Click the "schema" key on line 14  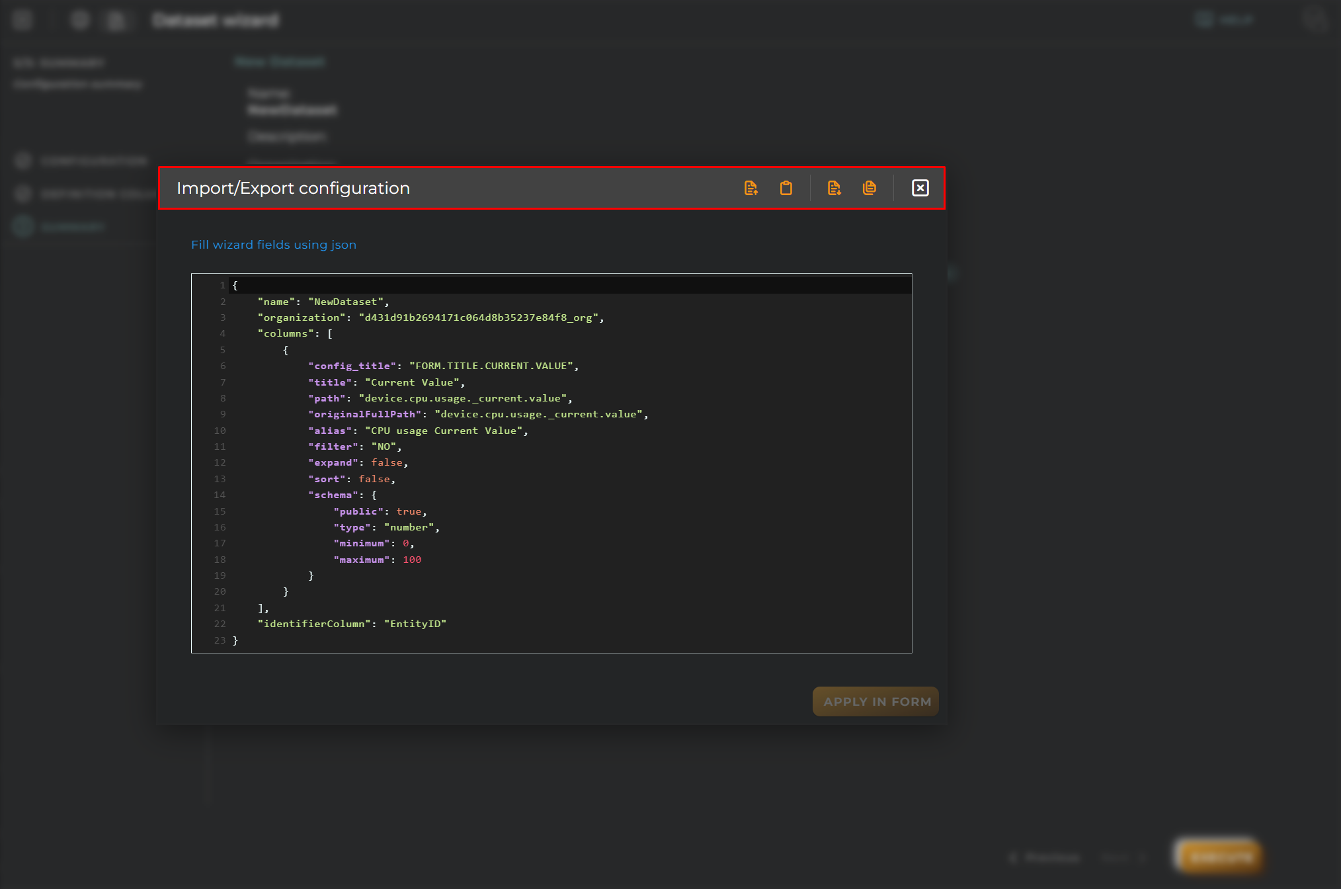click(x=333, y=495)
